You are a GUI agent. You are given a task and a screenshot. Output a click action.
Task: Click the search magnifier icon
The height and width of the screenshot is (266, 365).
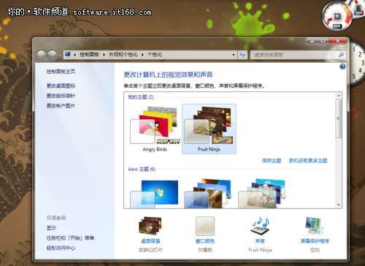click(342, 55)
